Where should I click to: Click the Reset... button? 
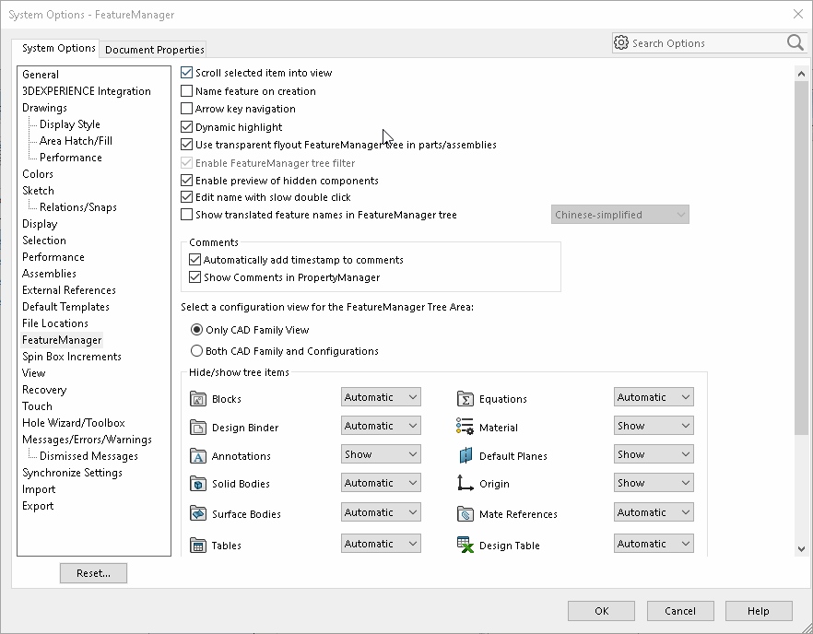[x=93, y=573]
